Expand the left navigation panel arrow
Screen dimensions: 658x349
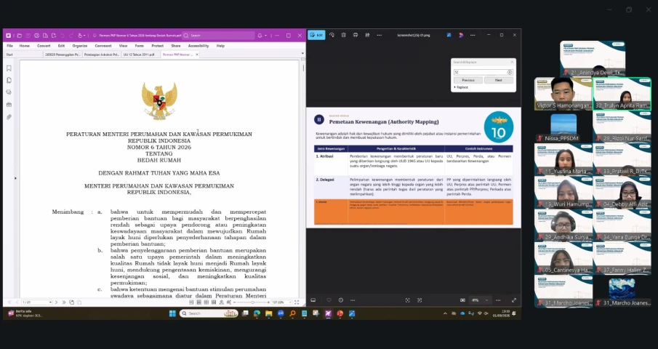[x=15, y=178]
